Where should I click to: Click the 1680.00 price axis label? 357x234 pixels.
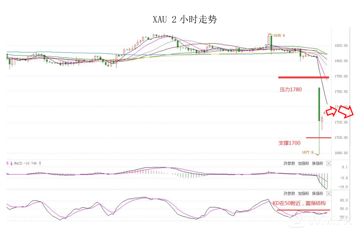coord(341,153)
